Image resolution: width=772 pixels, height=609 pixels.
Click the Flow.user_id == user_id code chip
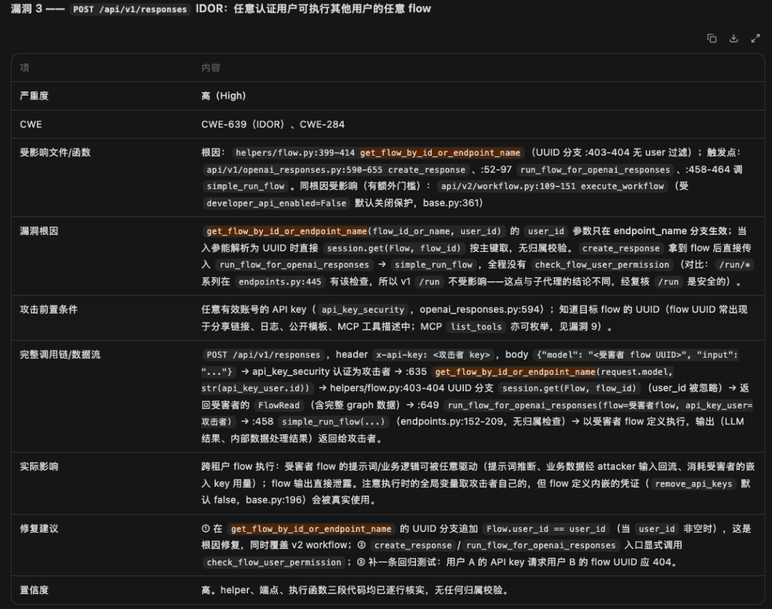(x=546, y=529)
